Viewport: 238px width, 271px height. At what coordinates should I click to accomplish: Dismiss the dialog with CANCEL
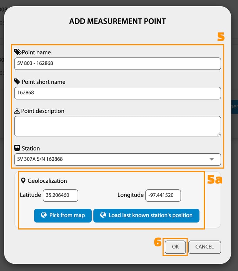(204, 247)
